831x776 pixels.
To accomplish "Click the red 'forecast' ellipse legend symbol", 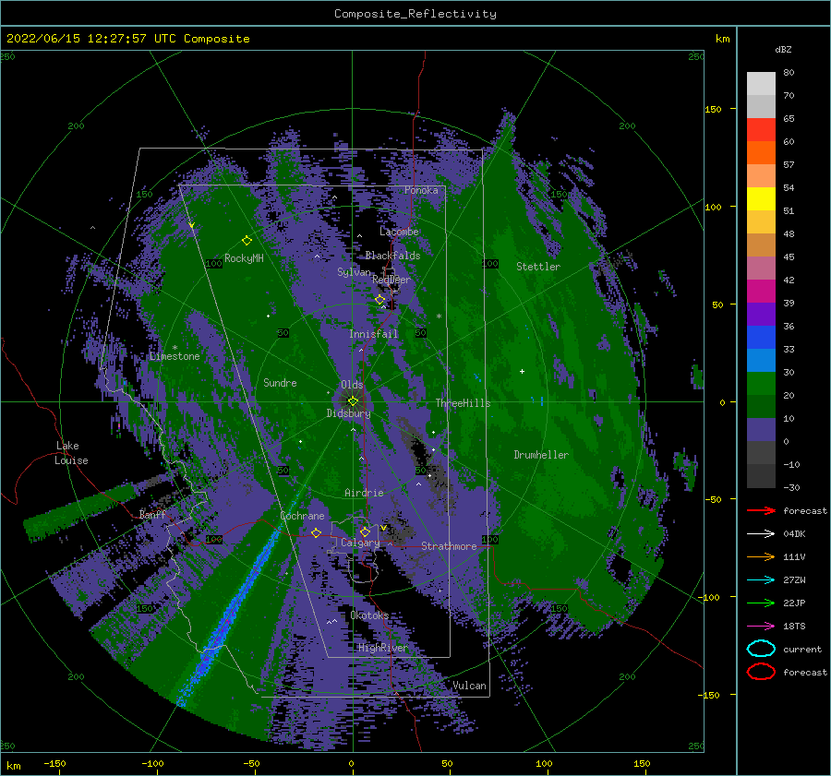I will tap(761, 672).
